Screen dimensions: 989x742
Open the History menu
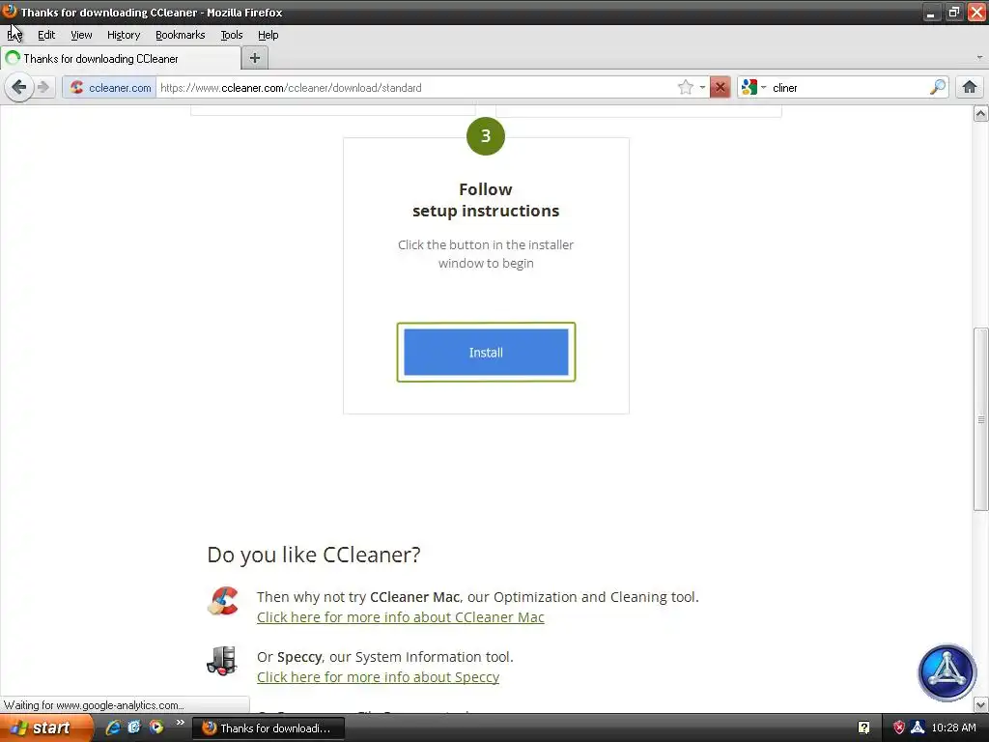pos(123,35)
